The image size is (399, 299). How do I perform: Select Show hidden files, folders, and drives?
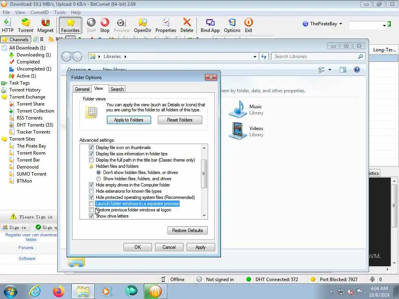coord(99,179)
